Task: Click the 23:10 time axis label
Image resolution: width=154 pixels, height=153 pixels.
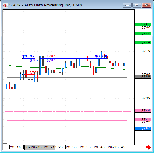Action: (x=15, y=147)
